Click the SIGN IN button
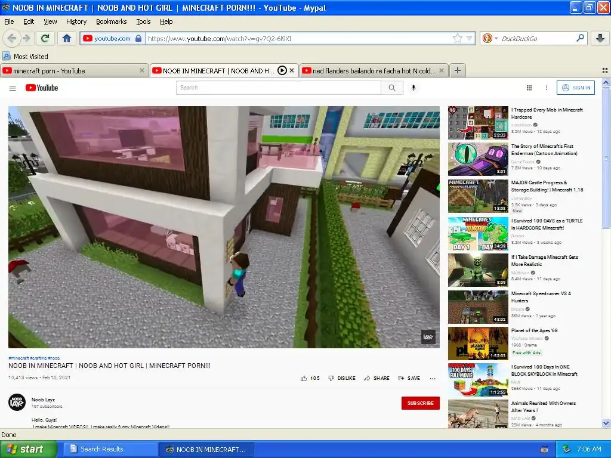Image resolution: width=611 pixels, height=458 pixels. coord(576,88)
